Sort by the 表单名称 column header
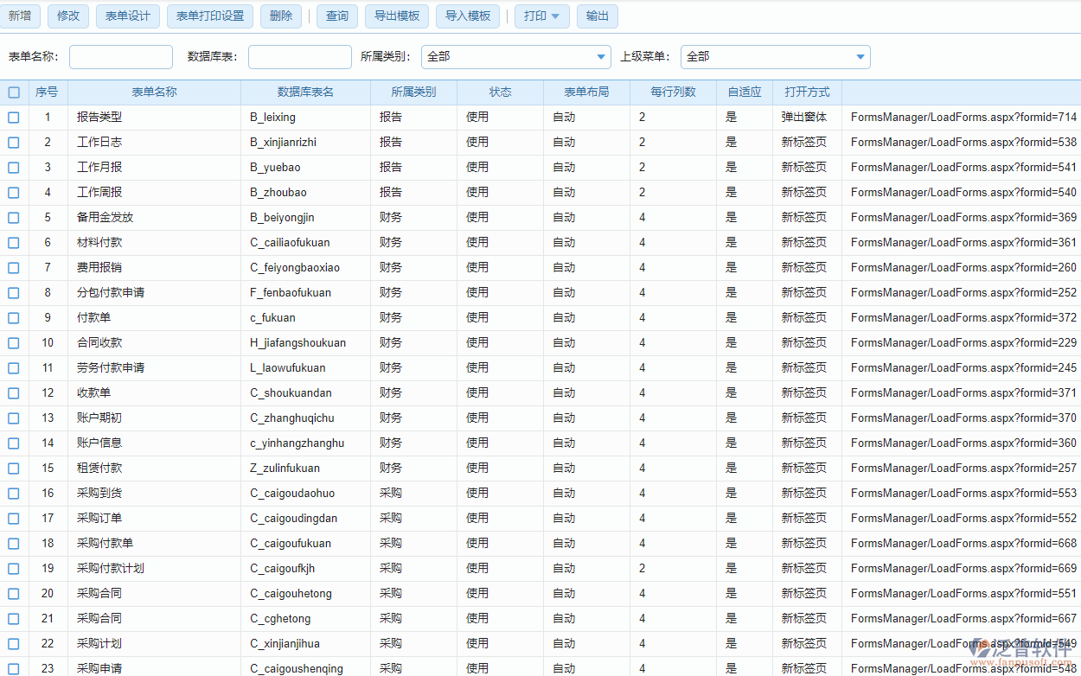Image resolution: width=1081 pixels, height=676 pixels. pos(154,92)
